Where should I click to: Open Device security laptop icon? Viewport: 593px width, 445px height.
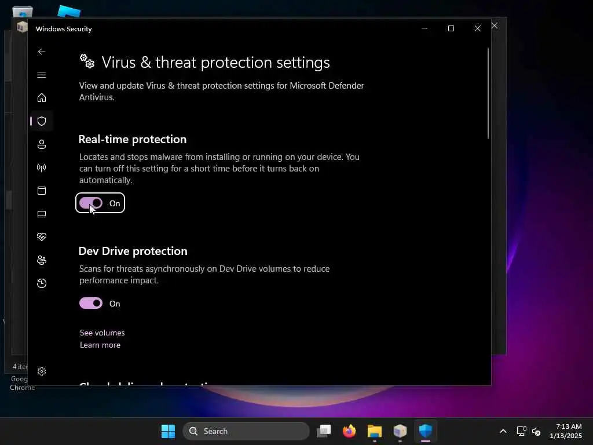pyautogui.click(x=42, y=214)
